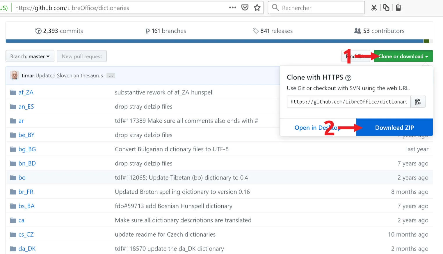Click the da_DK folder icon

pyautogui.click(x=13, y=249)
